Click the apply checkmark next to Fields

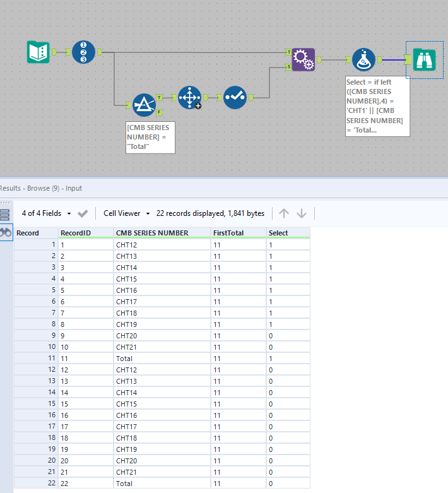pos(83,214)
